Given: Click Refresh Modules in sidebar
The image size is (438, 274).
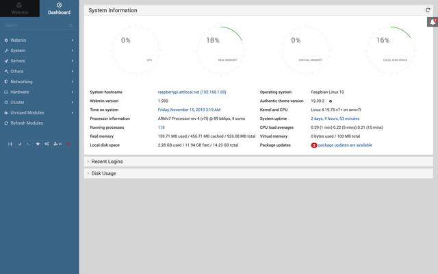Looking at the screenshot, I should click(x=27, y=123).
